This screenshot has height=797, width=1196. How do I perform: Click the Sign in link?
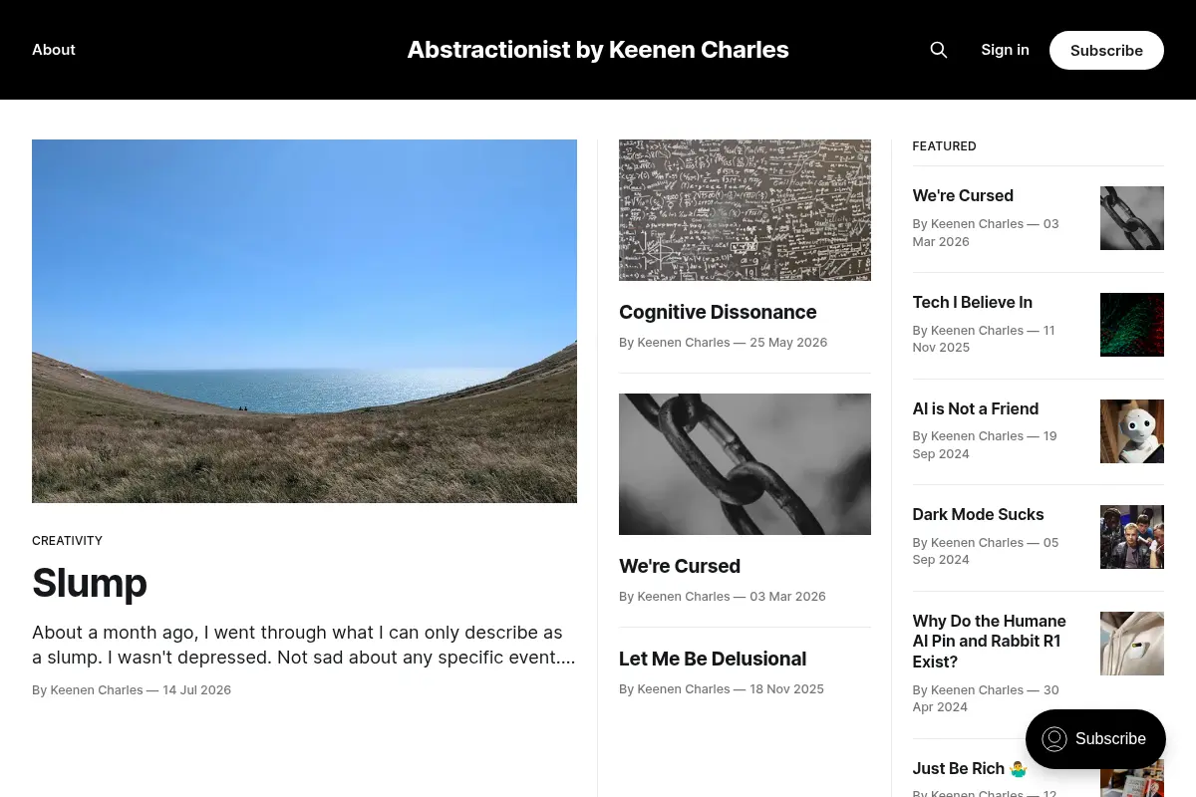coord(1005,50)
